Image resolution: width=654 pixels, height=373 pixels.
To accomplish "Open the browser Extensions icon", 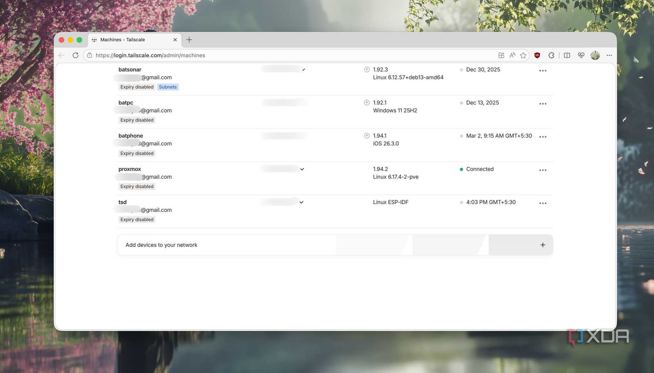I will click(551, 55).
